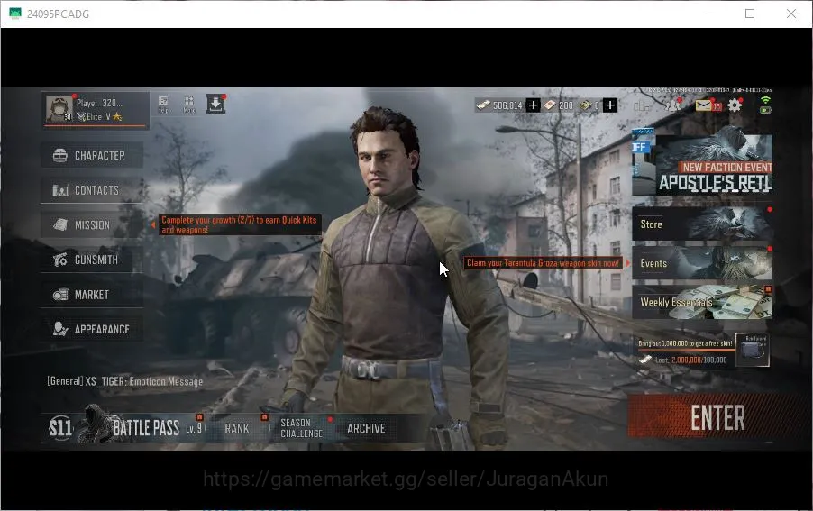Viewport: 813px width, 511px height.
Task: Open the SEASON CHALLENGE tab
Action: pos(302,428)
